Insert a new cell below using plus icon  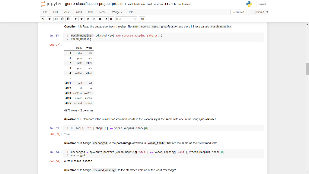tap(49, 18)
